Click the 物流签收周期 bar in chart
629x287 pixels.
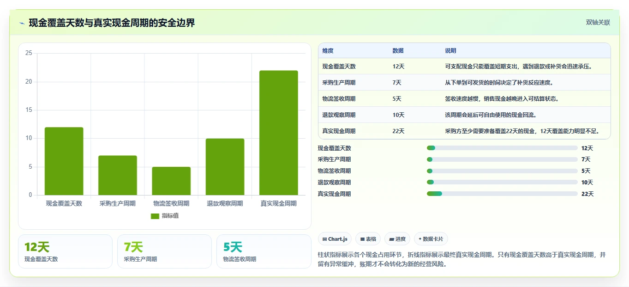pos(171,181)
